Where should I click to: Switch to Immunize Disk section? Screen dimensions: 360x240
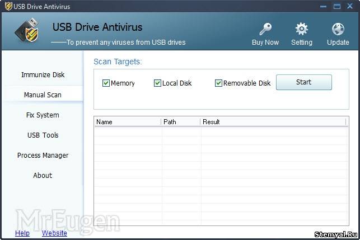pyautogui.click(x=43, y=75)
